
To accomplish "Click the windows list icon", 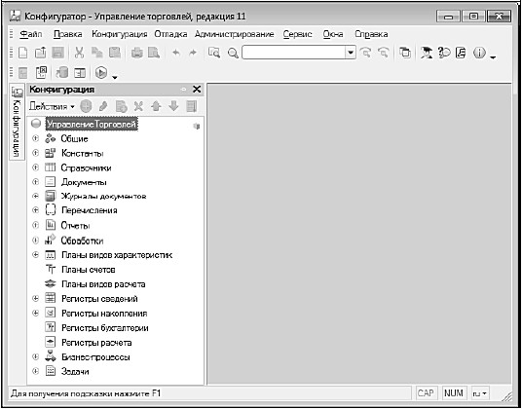I will pyautogui.click(x=405, y=53).
